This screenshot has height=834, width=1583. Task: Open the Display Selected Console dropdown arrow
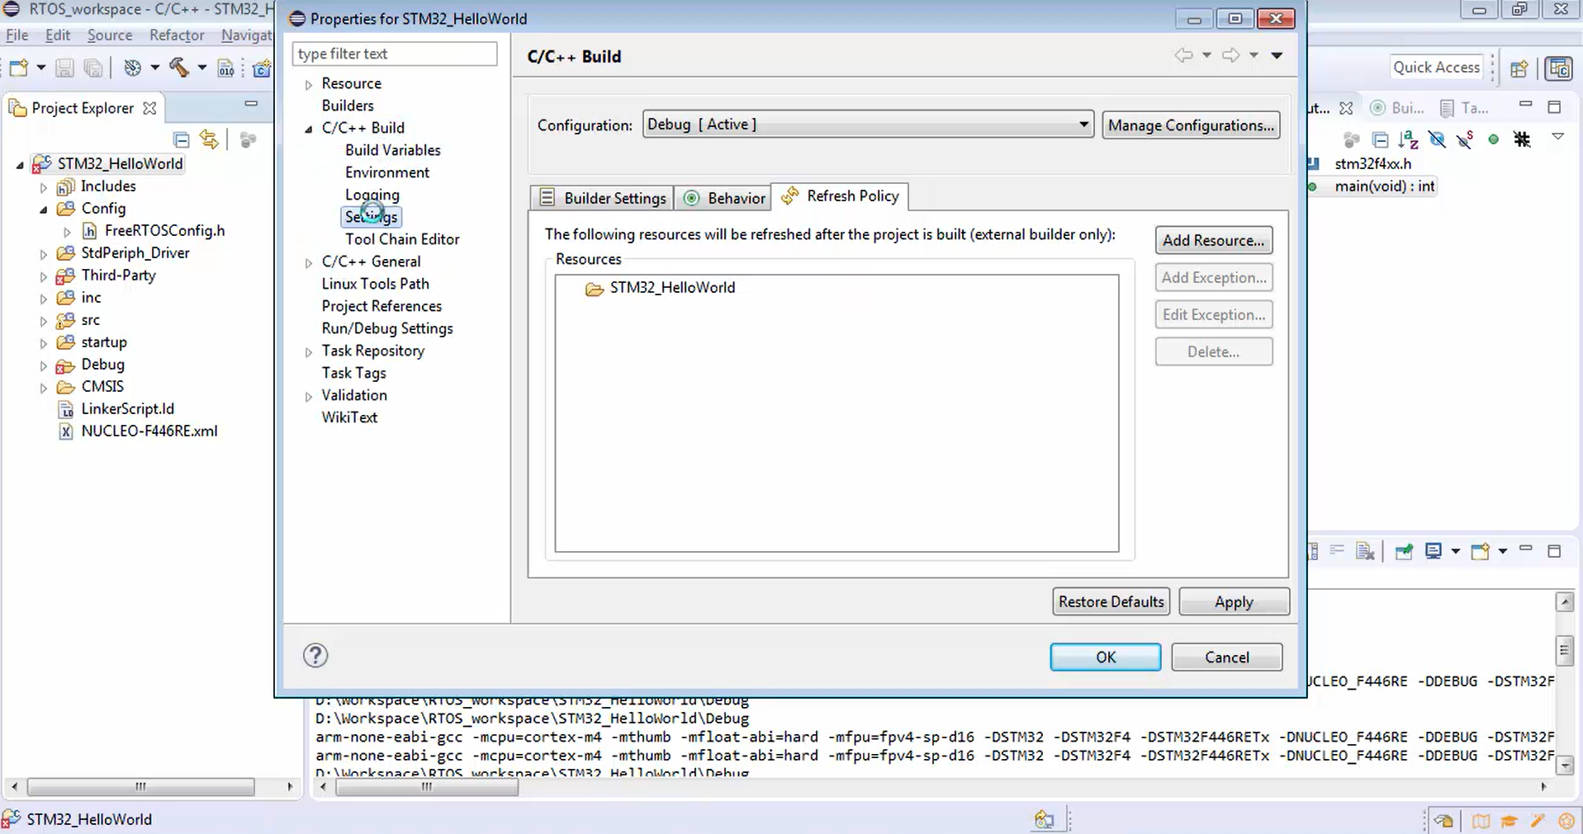(x=1455, y=551)
